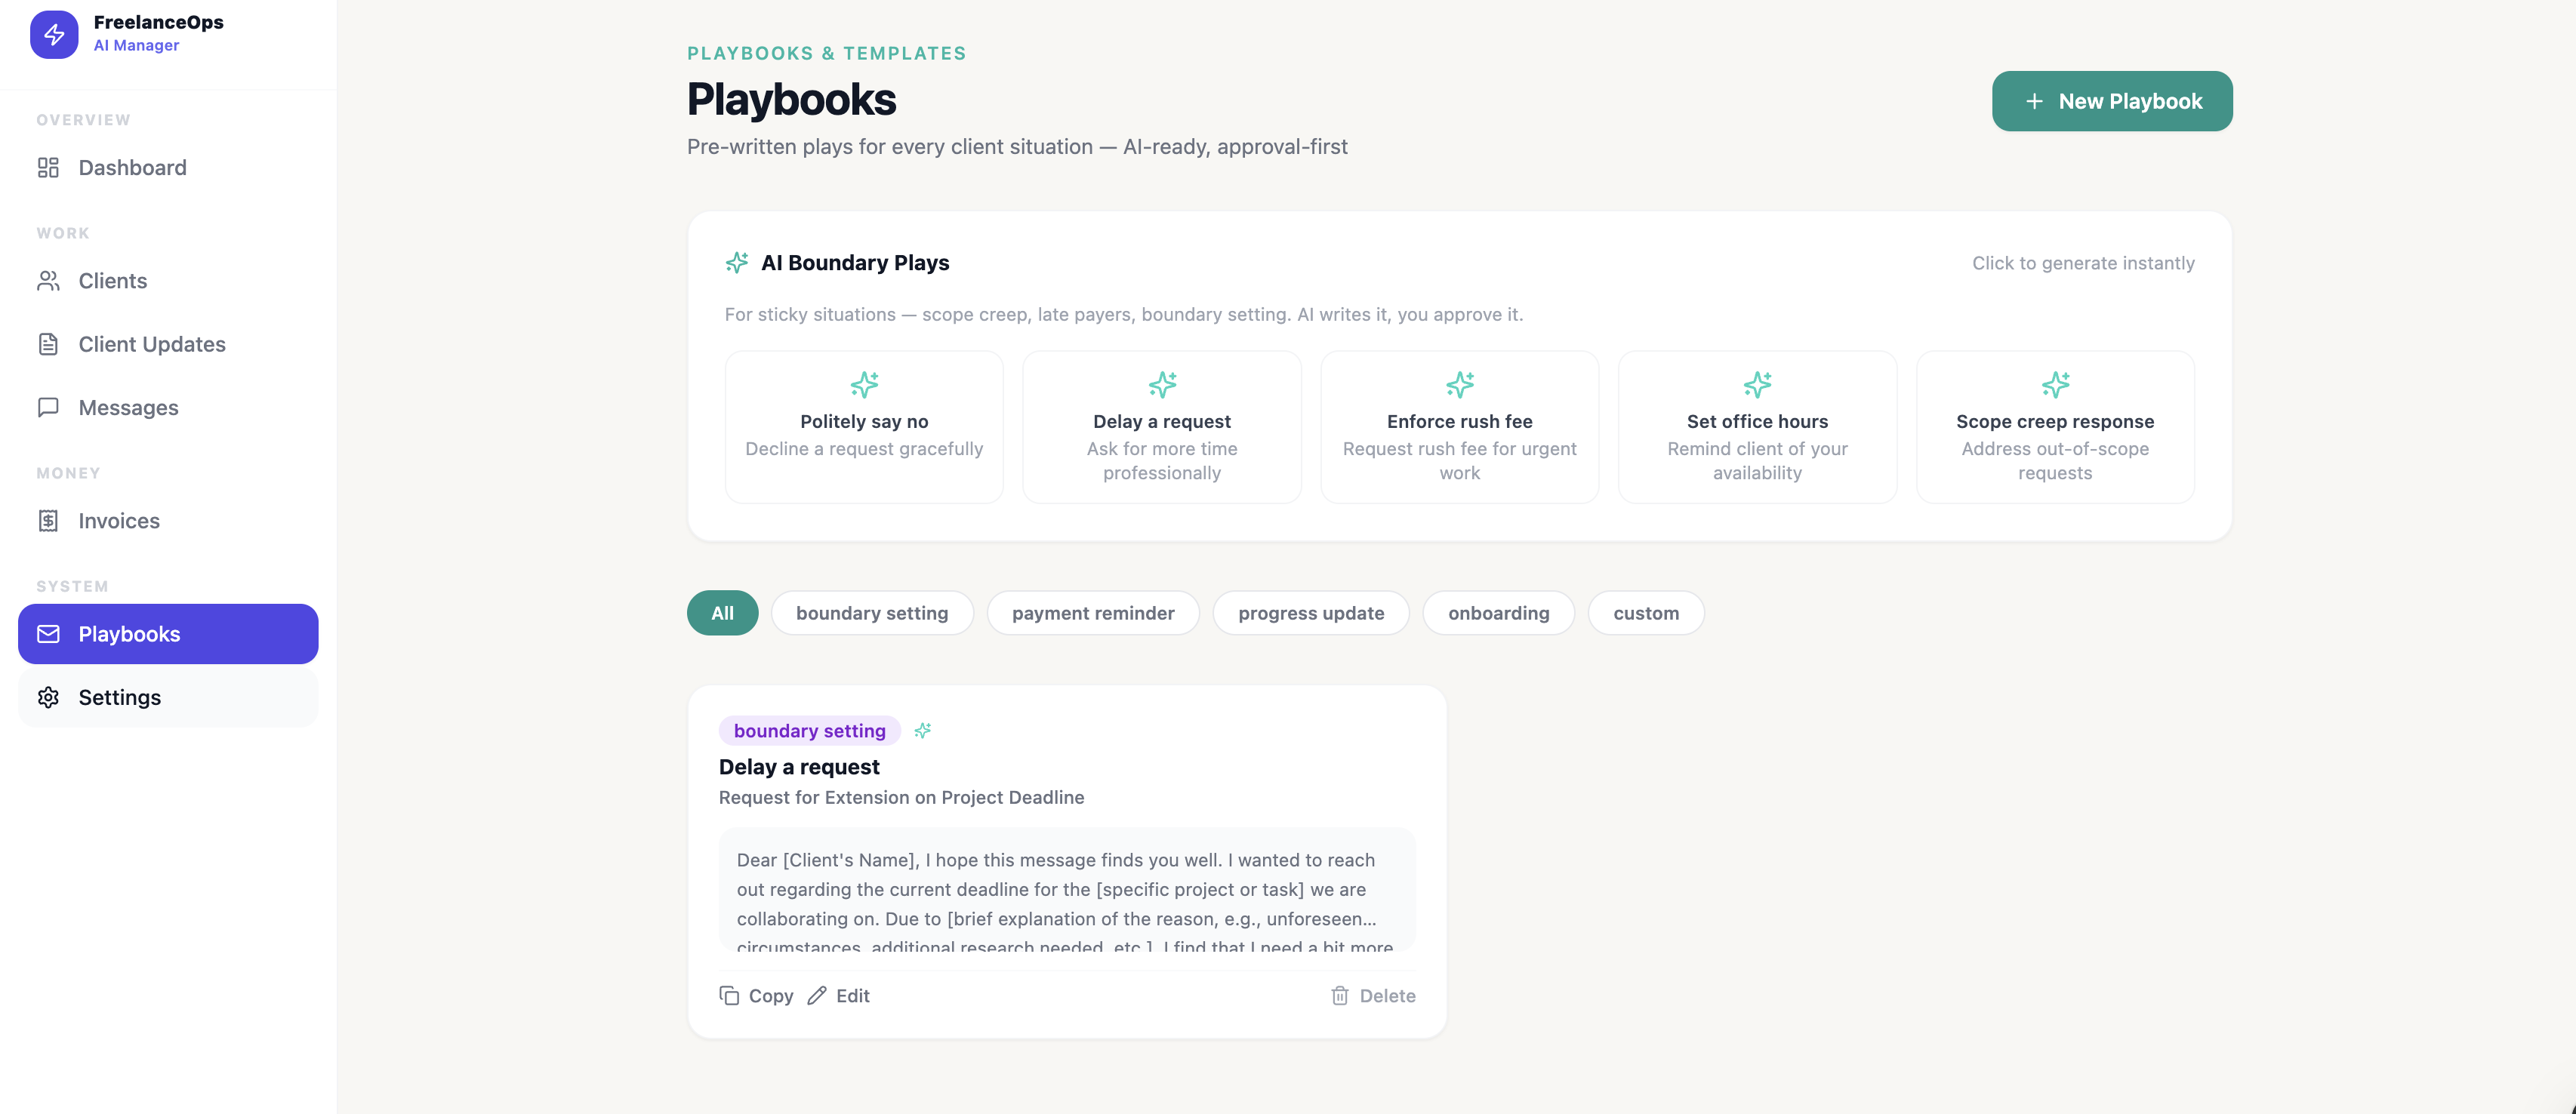Click the Settings gear icon
This screenshot has width=2576, height=1114.
pyautogui.click(x=48, y=697)
